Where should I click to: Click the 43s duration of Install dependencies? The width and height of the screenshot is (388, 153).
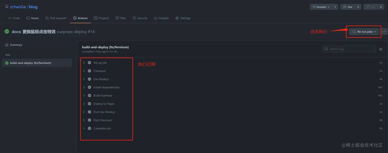[380, 87]
